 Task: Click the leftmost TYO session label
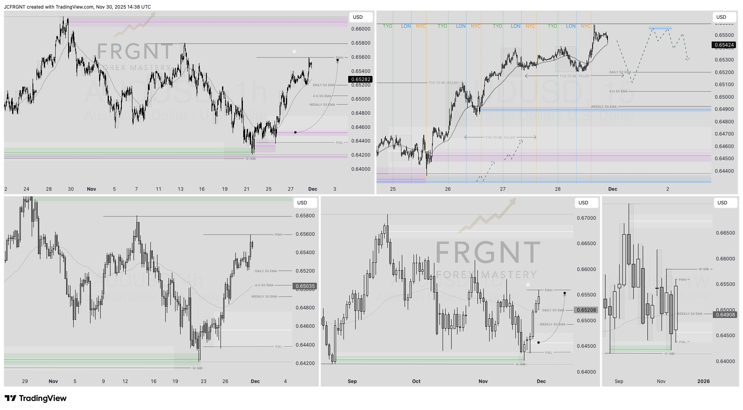(387, 26)
